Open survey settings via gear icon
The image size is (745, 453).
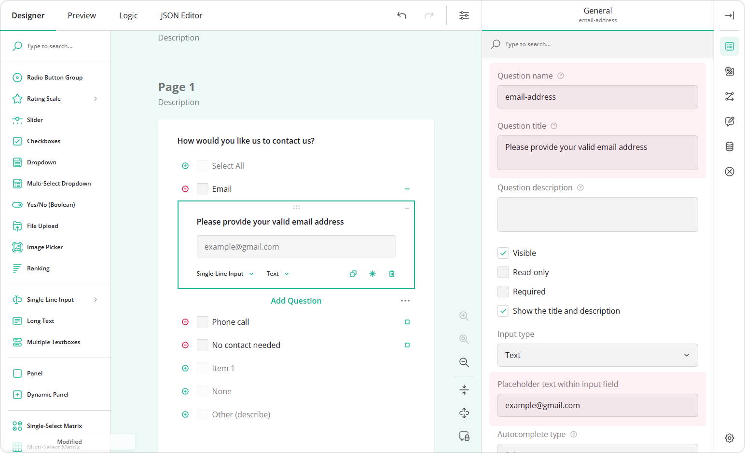coord(729,438)
